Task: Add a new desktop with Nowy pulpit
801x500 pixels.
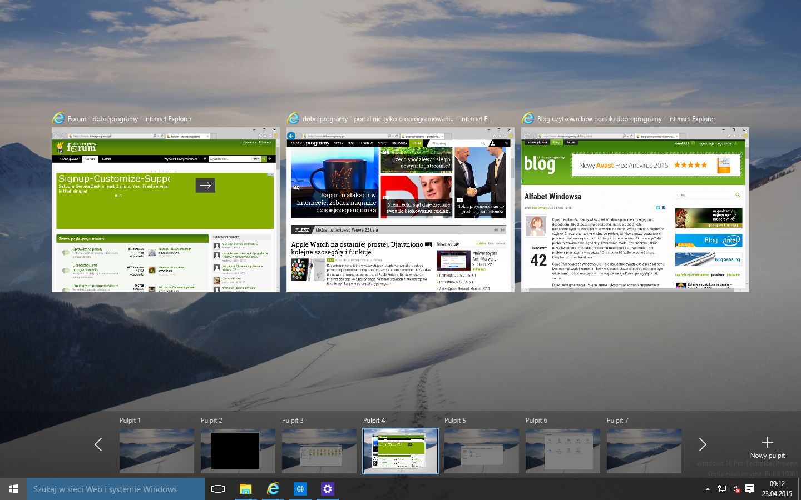Action: pos(767,447)
